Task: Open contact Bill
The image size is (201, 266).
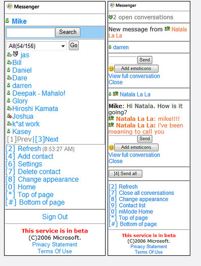Action: point(17,62)
